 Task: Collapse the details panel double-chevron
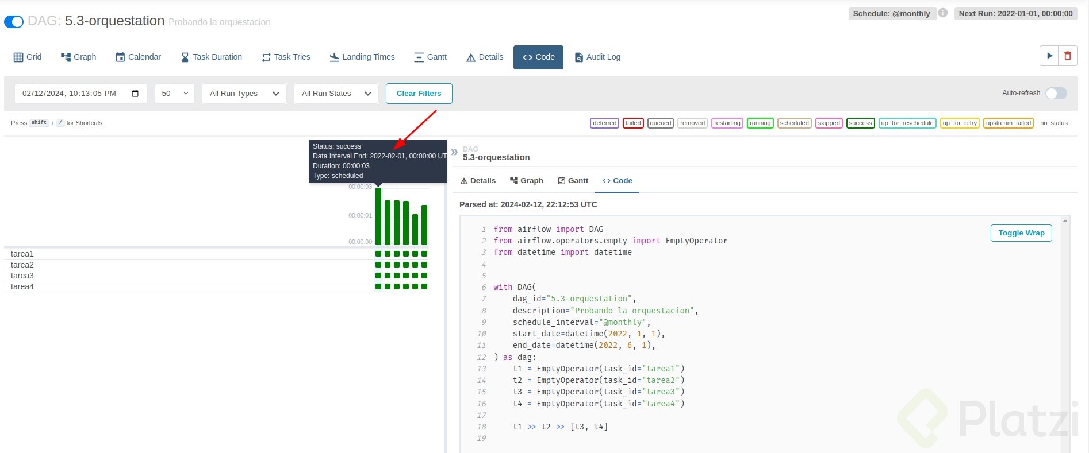tap(454, 152)
